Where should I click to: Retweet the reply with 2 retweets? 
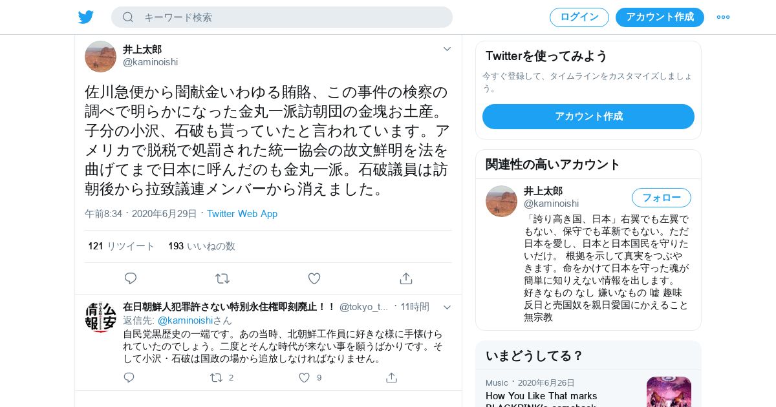click(217, 378)
